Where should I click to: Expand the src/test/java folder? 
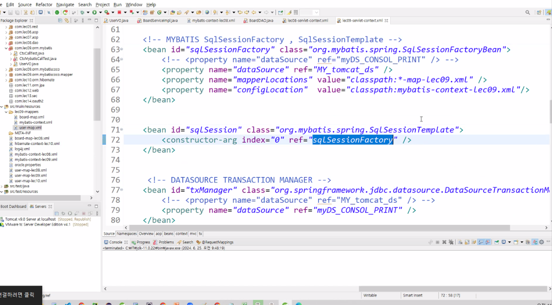coord(2,186)
